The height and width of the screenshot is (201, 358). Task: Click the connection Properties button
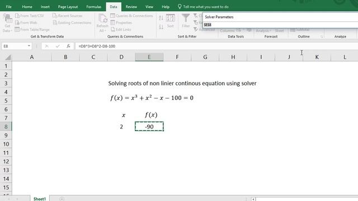point(121,22)
